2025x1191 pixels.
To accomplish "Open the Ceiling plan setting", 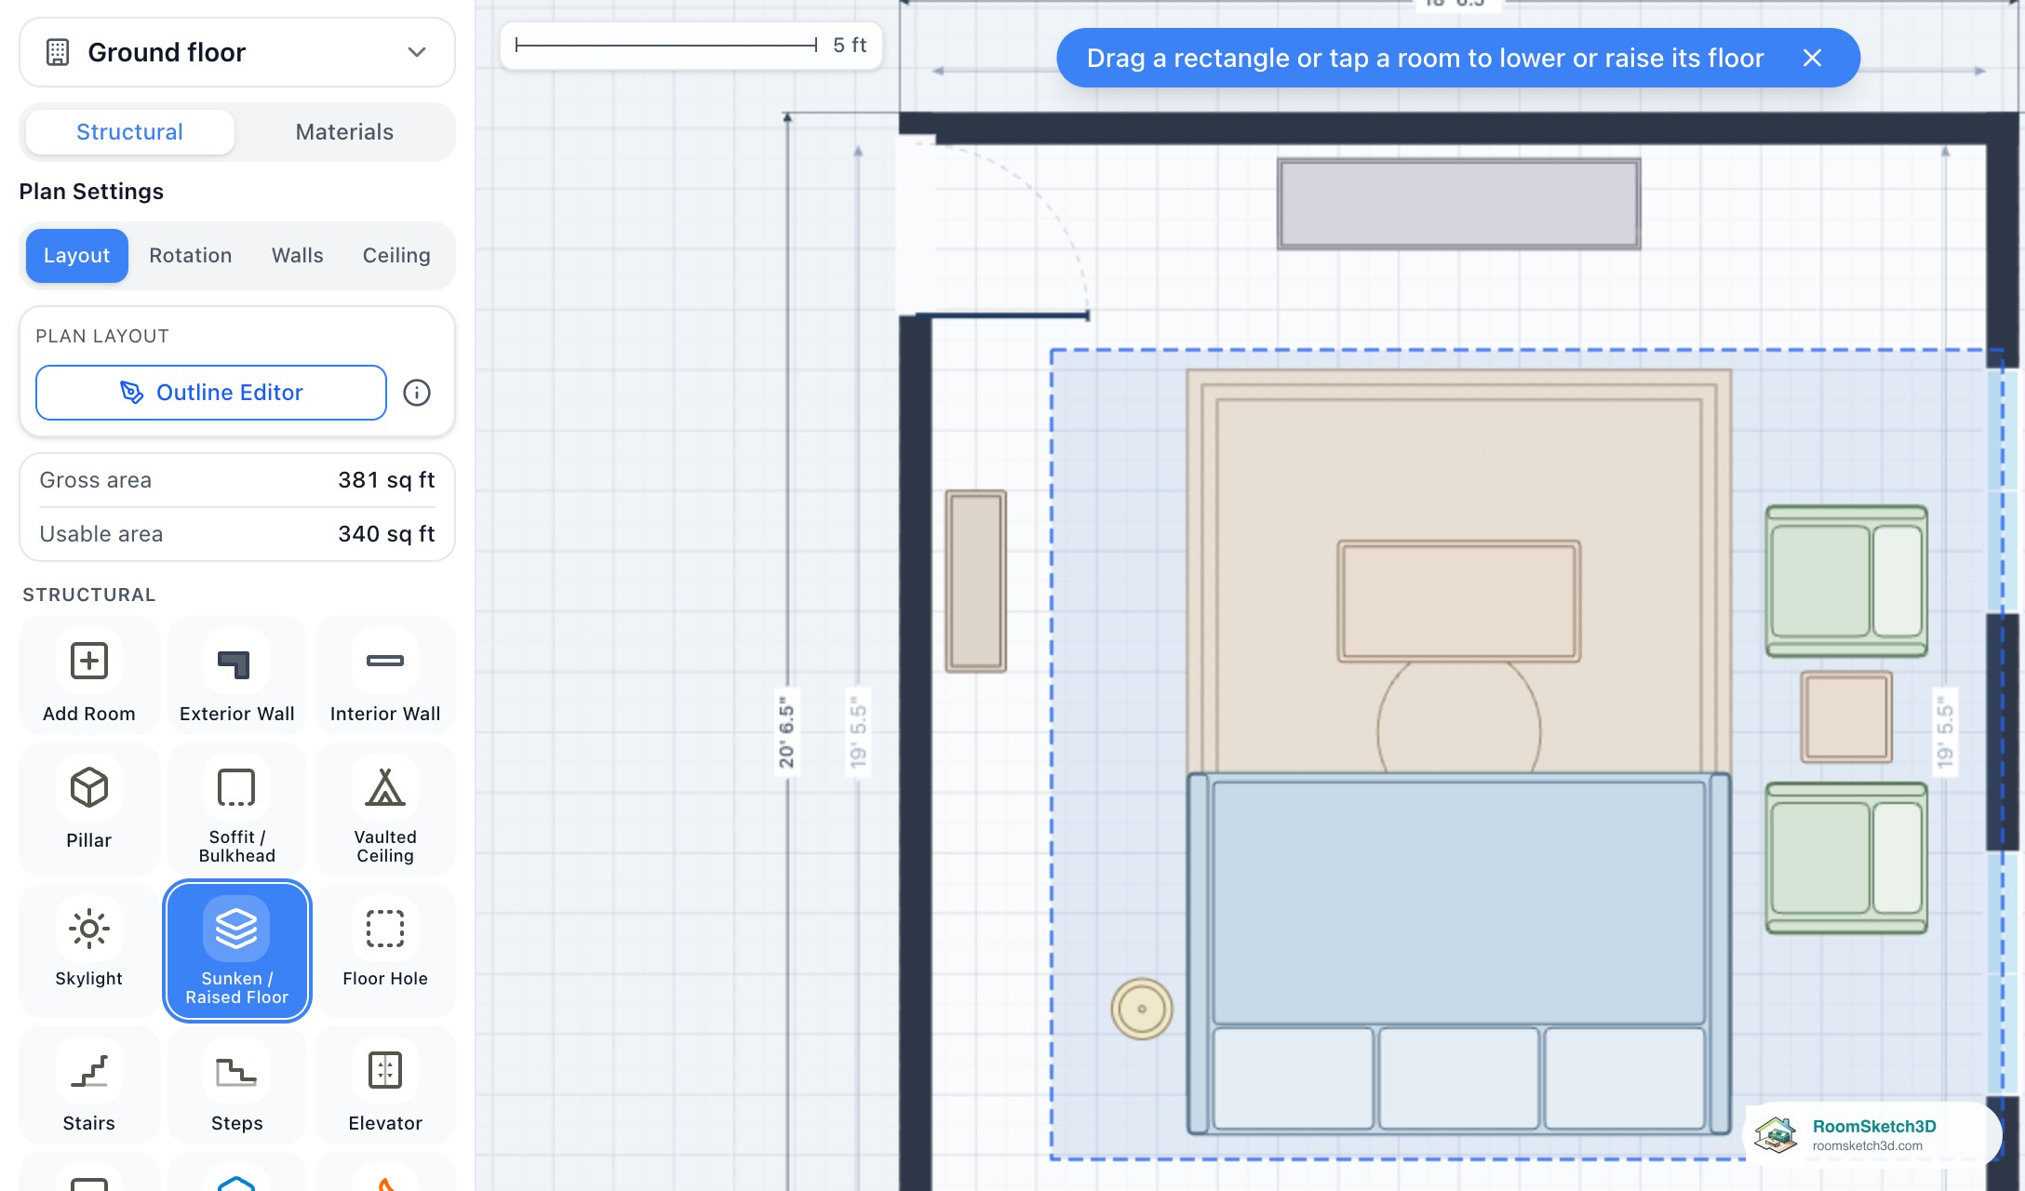I will click(x=396, y=256).
